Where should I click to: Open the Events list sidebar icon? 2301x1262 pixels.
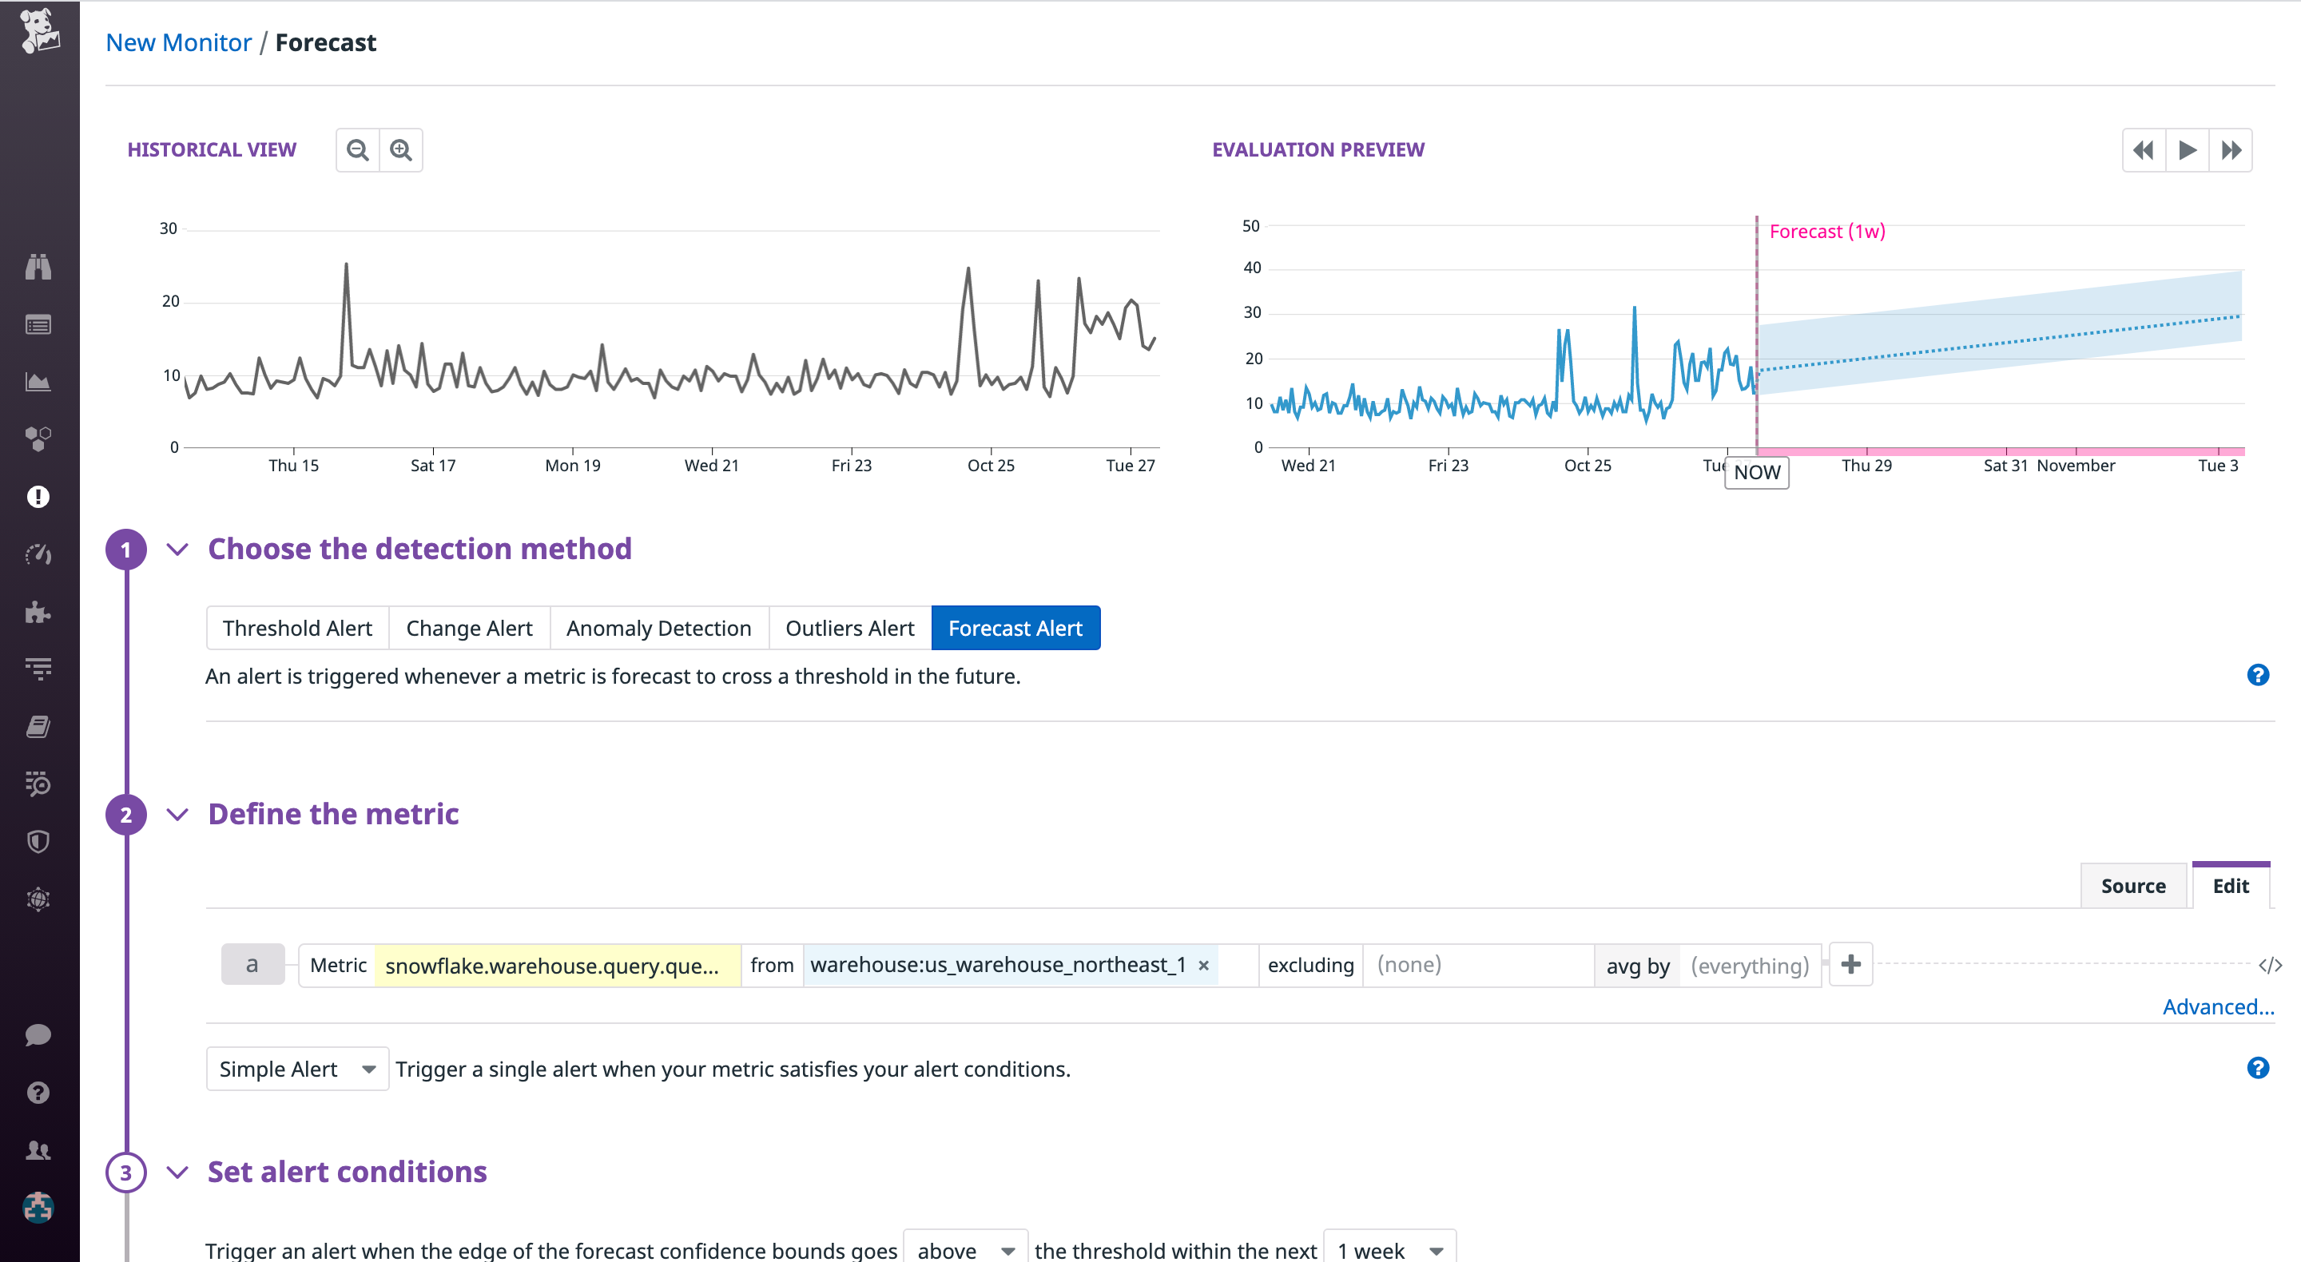click(x=38, y=324)
